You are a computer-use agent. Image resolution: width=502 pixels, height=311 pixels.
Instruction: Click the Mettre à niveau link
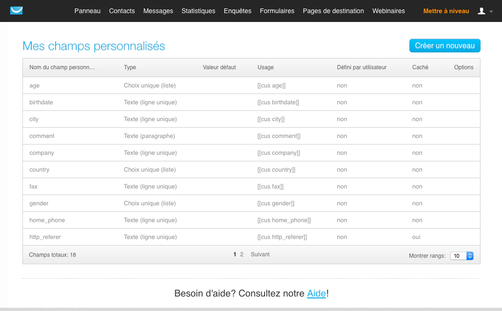coord(446,11)
